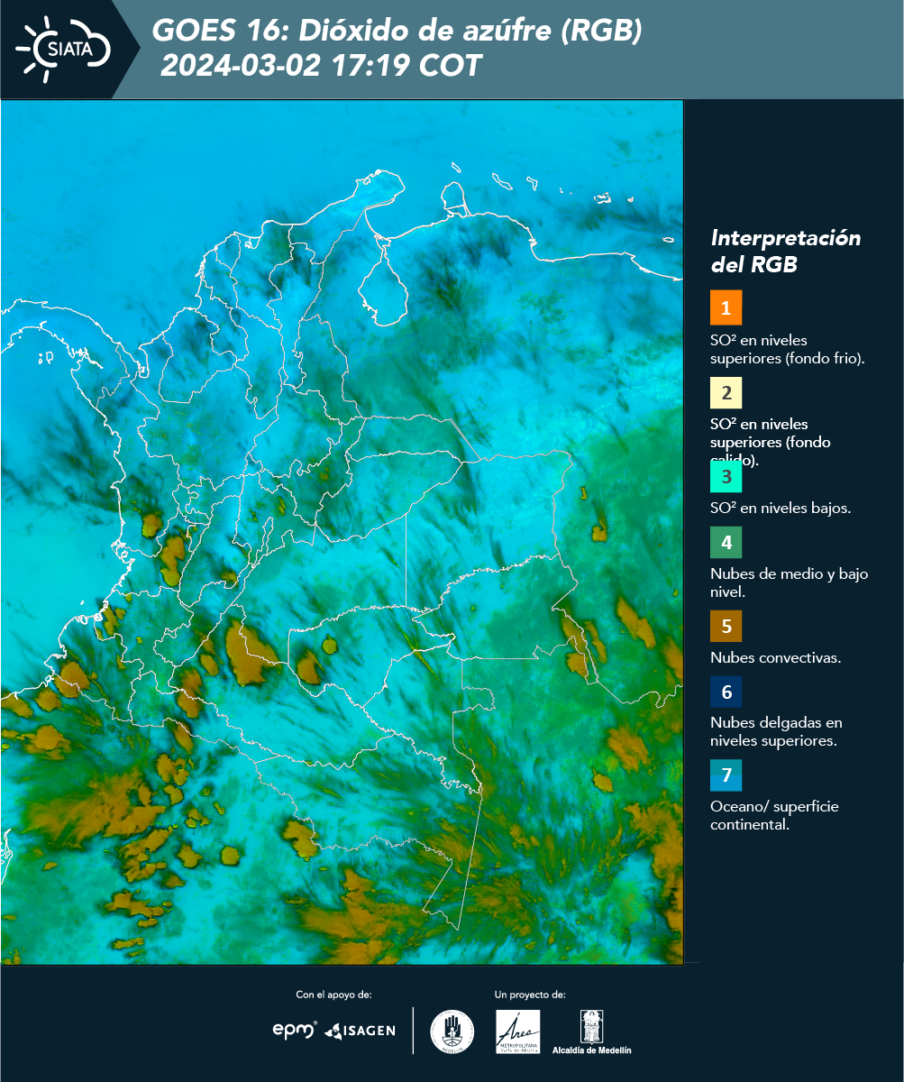Select blue legend swatch number 7
Screen dimensions: 904x1082
pos(726,775)
